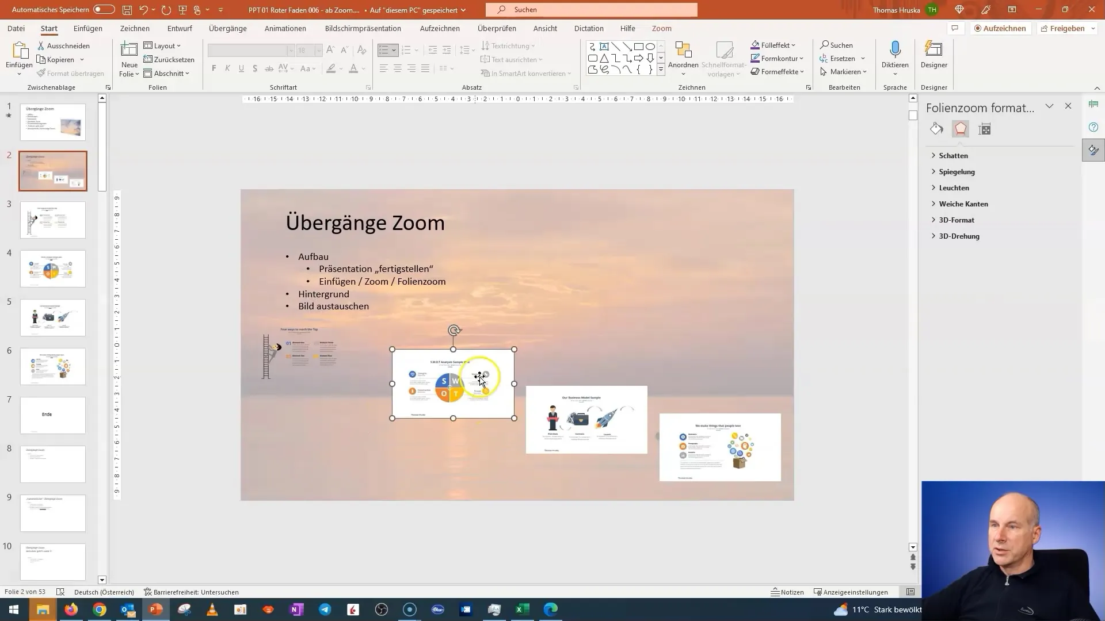Open the Animationen tab in ribbon
Screen dimensions: 1105x621
[285, 28]
